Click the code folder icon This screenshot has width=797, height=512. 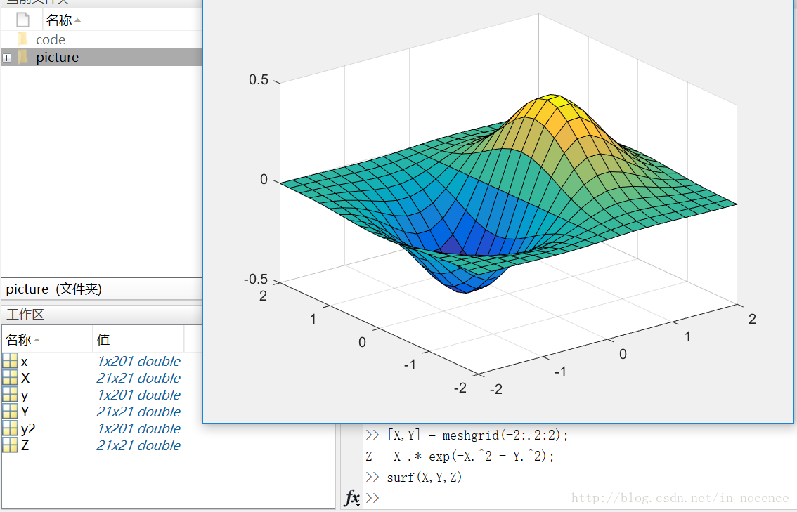pyautogui.click(x=22, y=40)
